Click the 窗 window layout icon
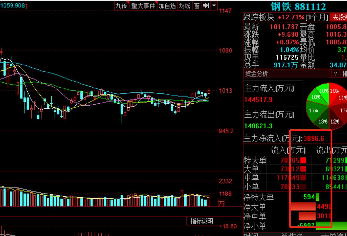This screenshot has width=347, height=236. (197, 5)
